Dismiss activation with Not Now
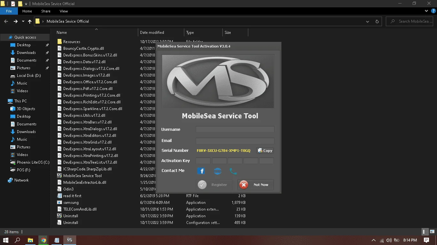This screenshot has width=437, height=245. pyautogui.click(x=256, y=185)
